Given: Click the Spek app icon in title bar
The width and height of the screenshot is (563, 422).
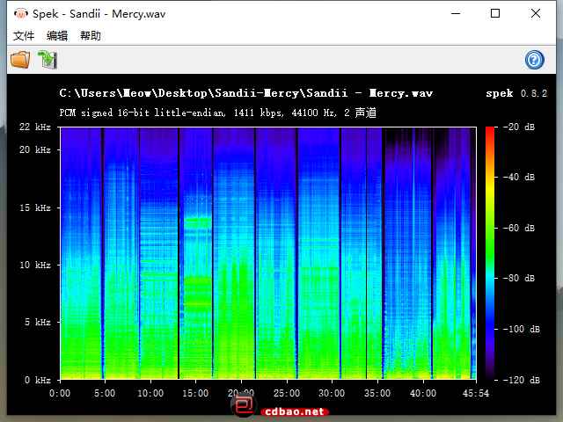Looking at the screenshot, I should [x=21, y=14].
